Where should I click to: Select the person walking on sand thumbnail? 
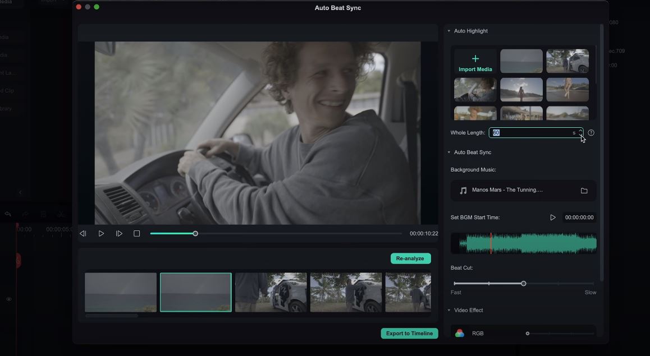click(x=567, y=89)
